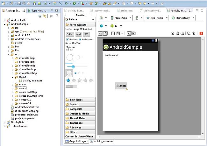This screenshot has width=207, height=146.
Task: Open the Composite palette category
Action: 80,109
